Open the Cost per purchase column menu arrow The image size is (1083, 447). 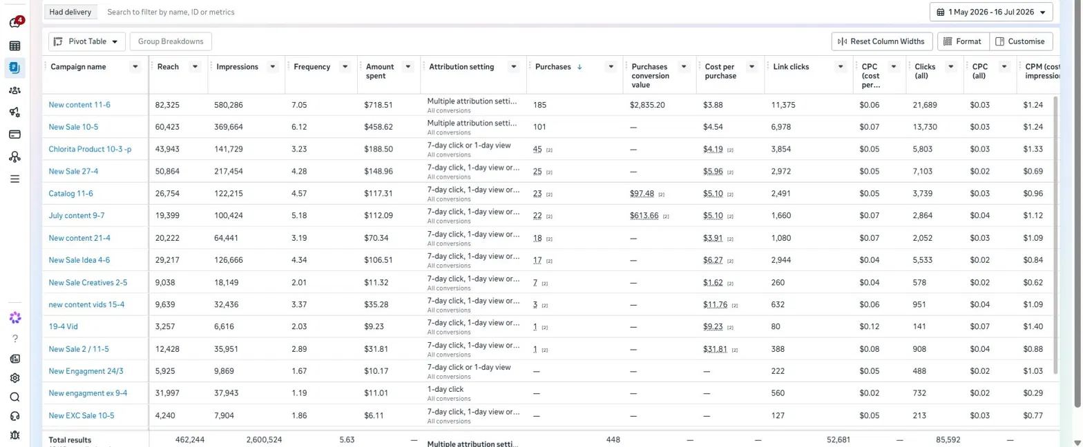(x=752, y=67)
